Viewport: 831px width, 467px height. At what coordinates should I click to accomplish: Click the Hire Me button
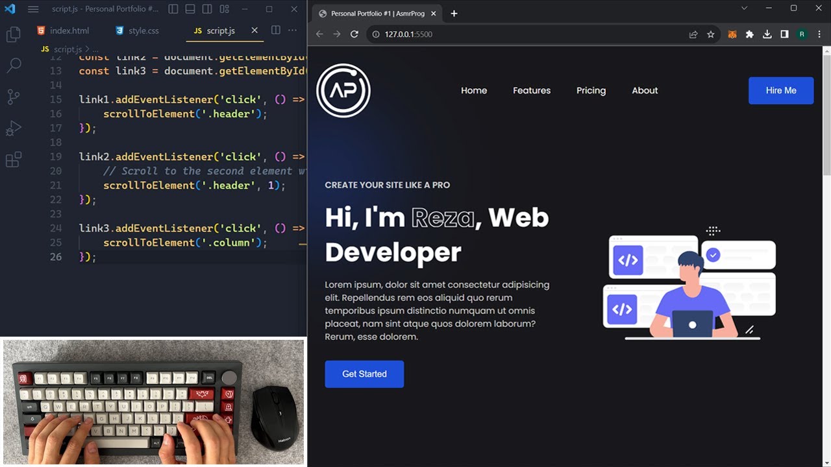781,91
